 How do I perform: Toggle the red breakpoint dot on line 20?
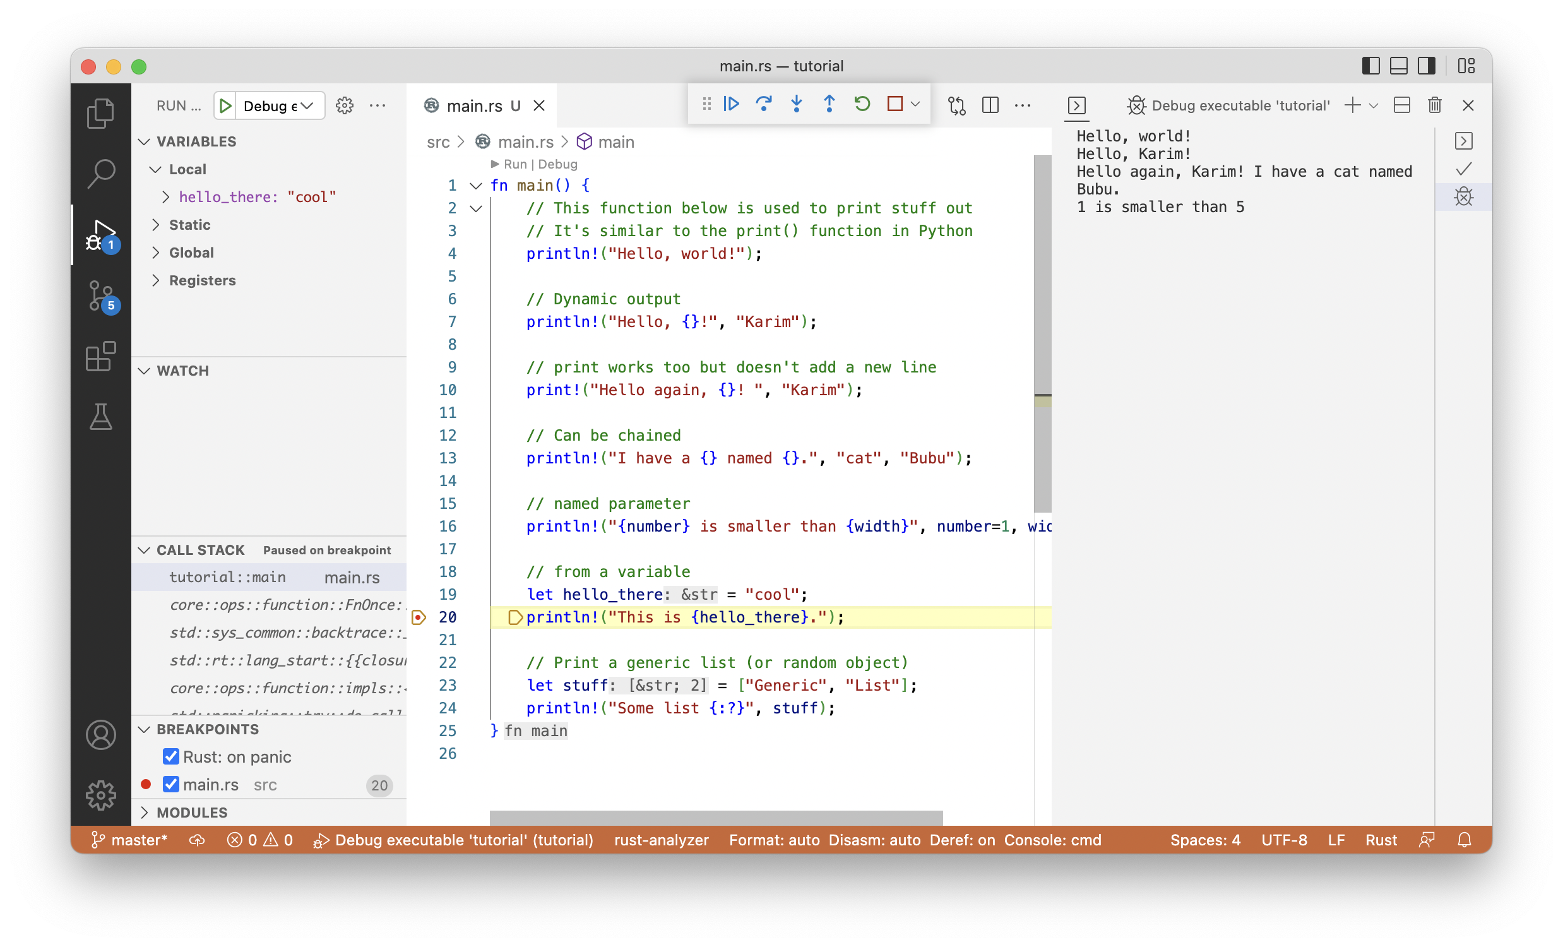pyautogui.click(x=418, y=617)
